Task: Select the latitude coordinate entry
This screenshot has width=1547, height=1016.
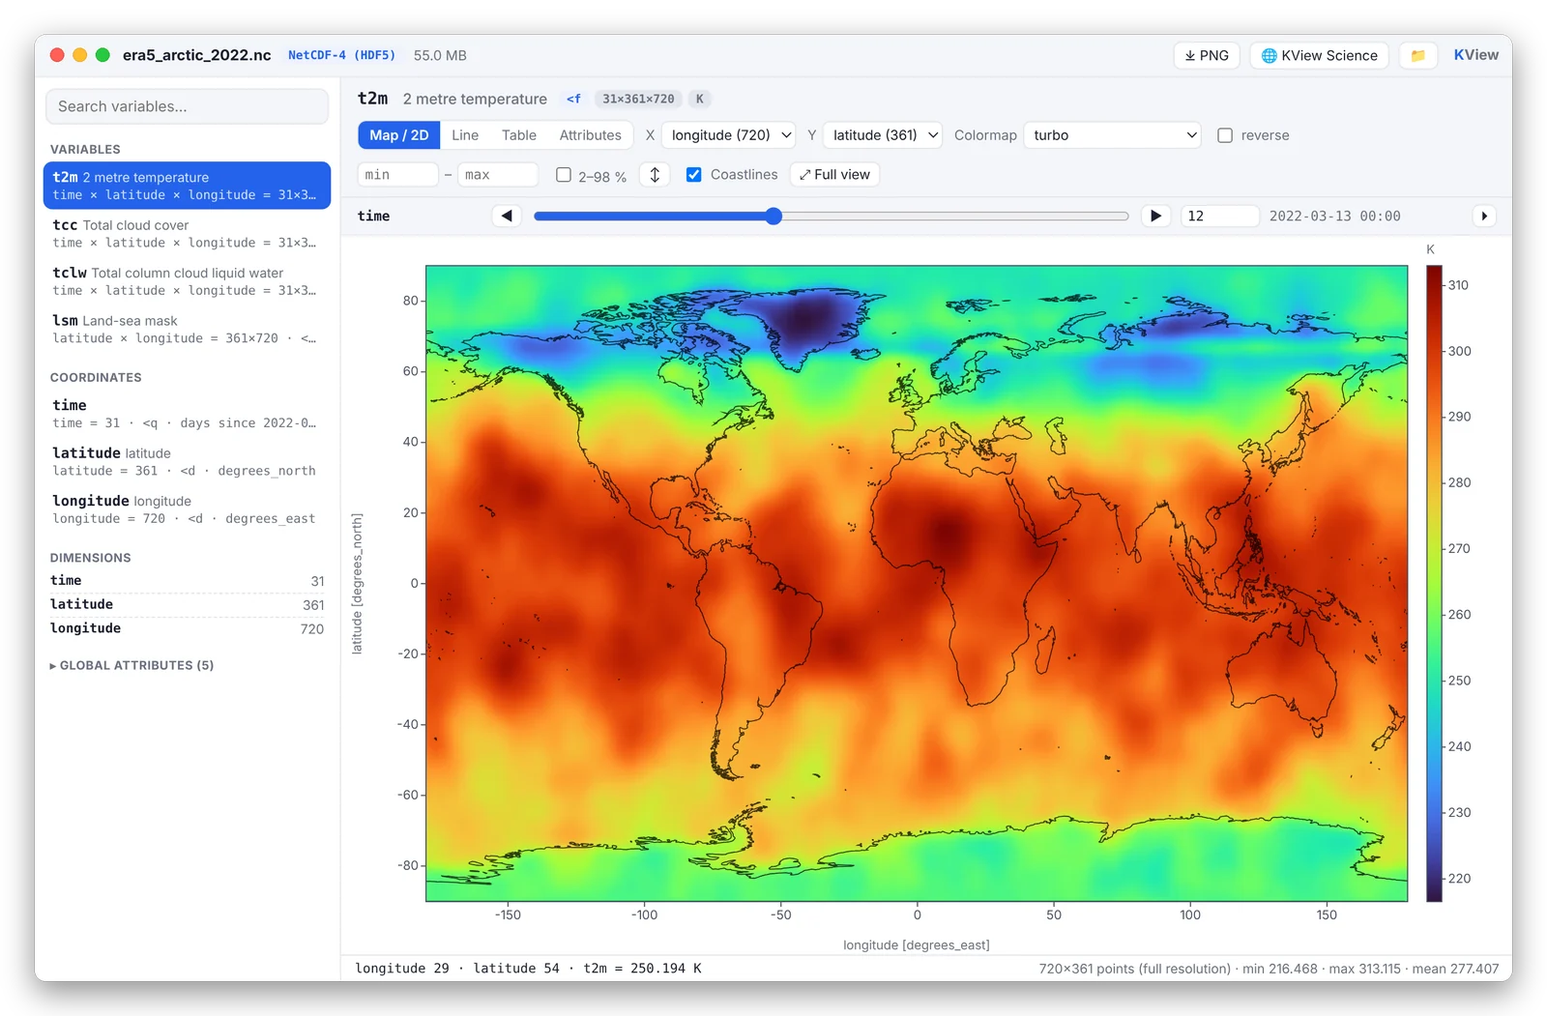Action: 187,461
